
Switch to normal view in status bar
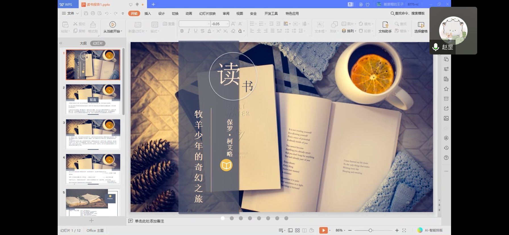(290, 230)
